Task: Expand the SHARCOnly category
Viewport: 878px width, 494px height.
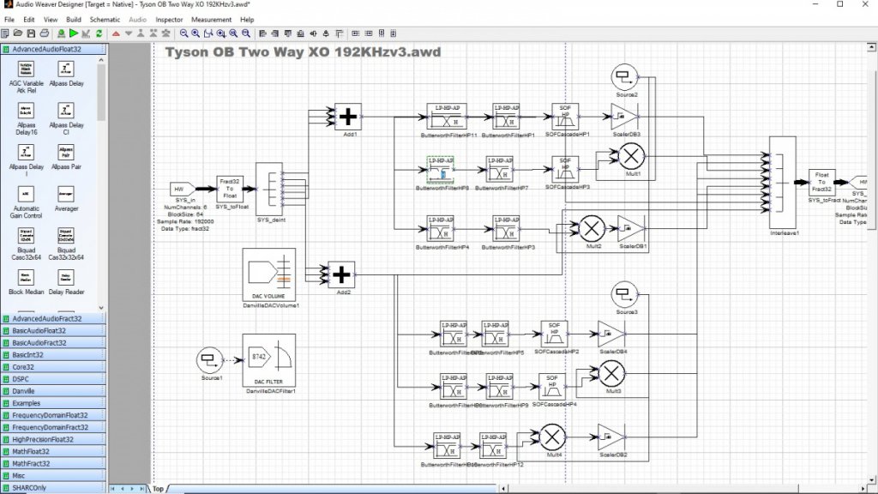Action: (53, 488)
